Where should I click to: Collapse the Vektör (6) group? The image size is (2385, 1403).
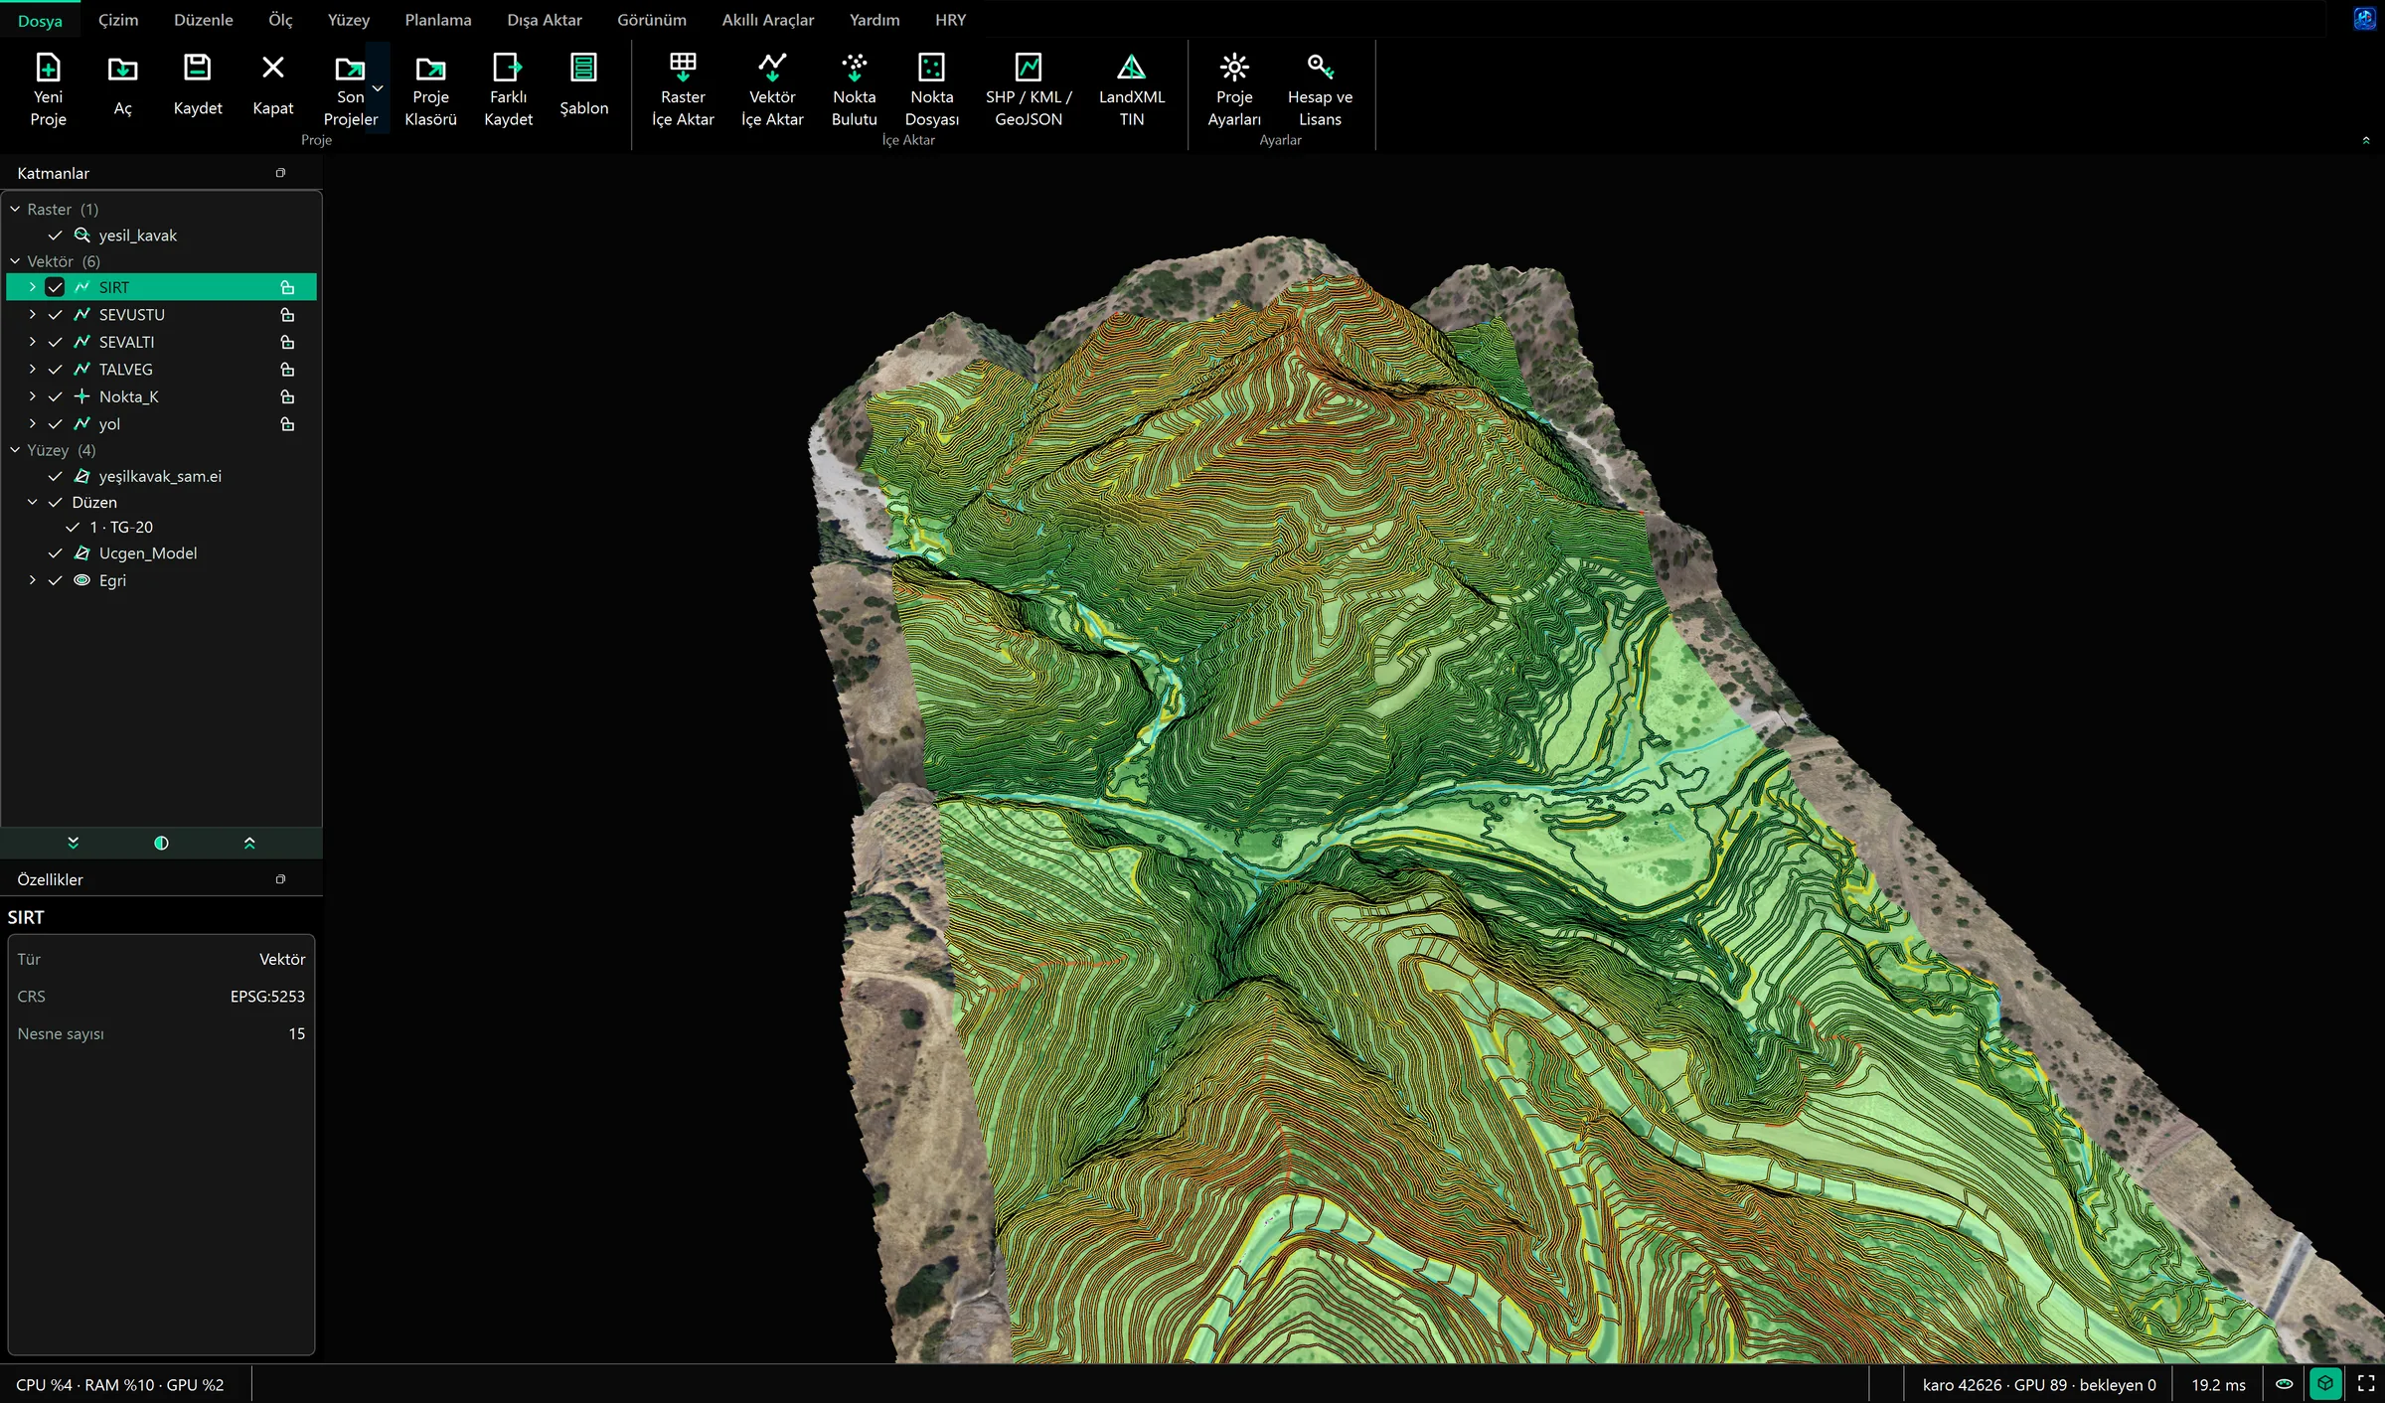pos(15,261)
